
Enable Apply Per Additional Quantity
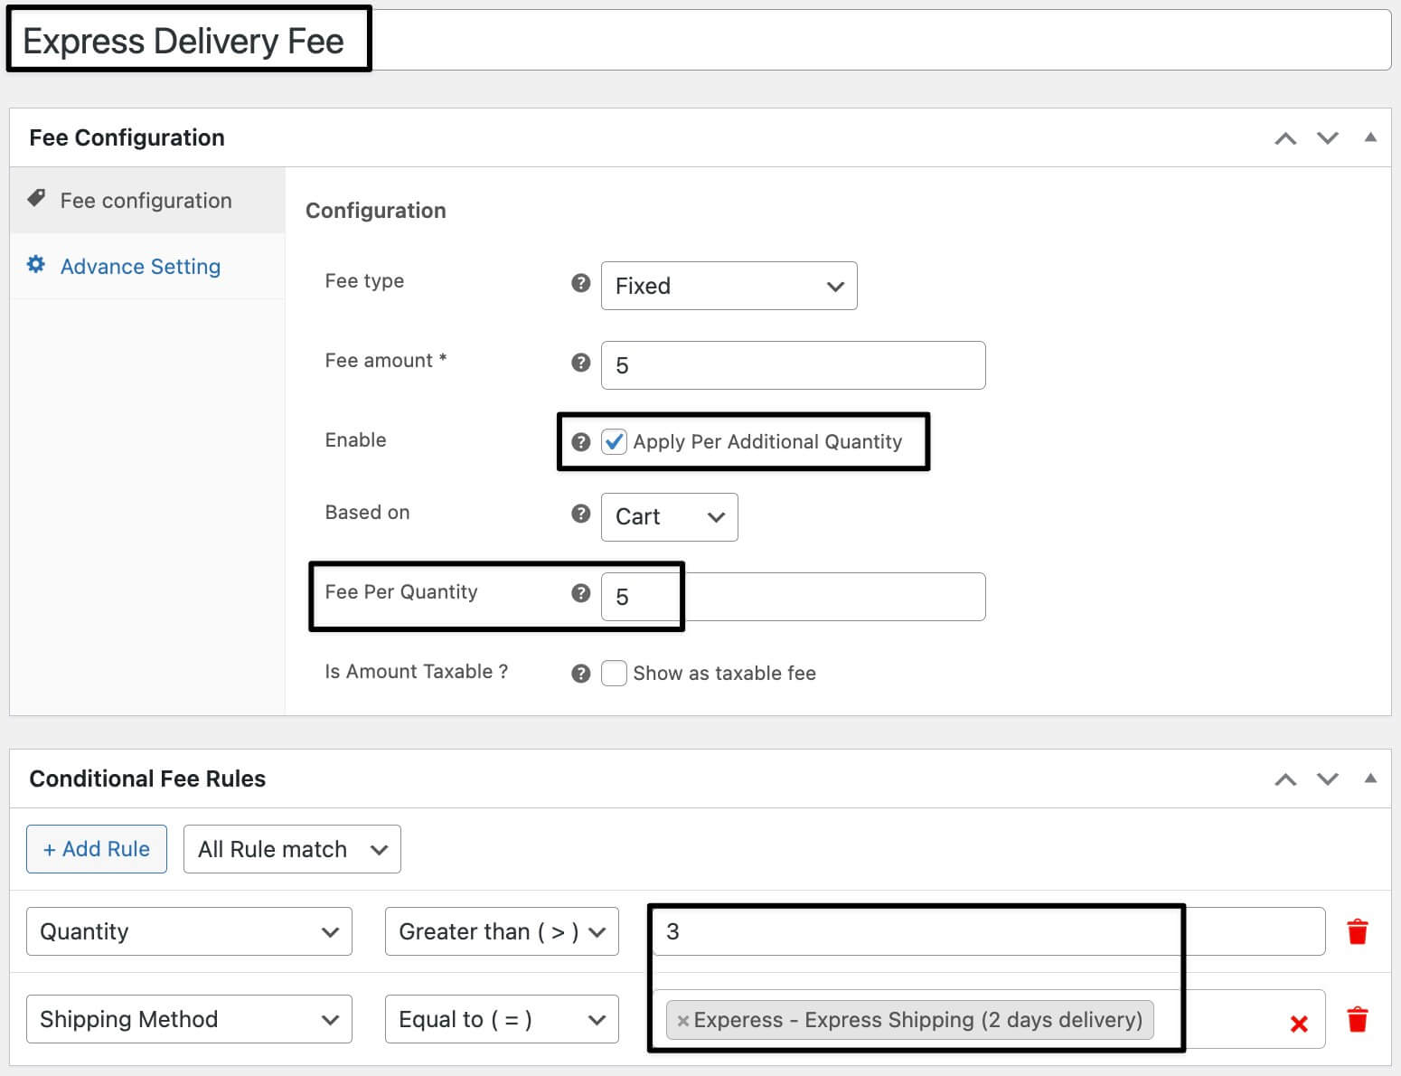coord(614,442)
